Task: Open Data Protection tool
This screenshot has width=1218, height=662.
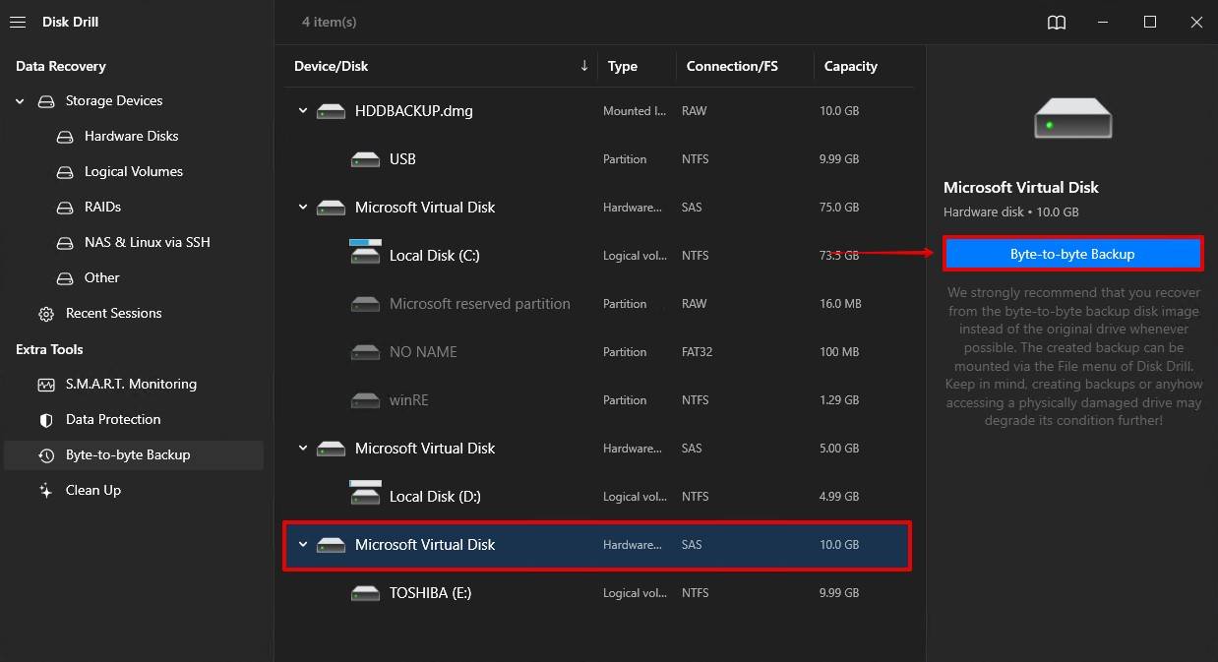Action: 113,420
